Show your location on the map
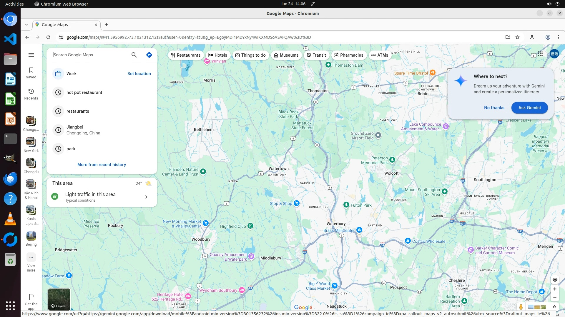The image size is (565, 317). pos(555,280)
